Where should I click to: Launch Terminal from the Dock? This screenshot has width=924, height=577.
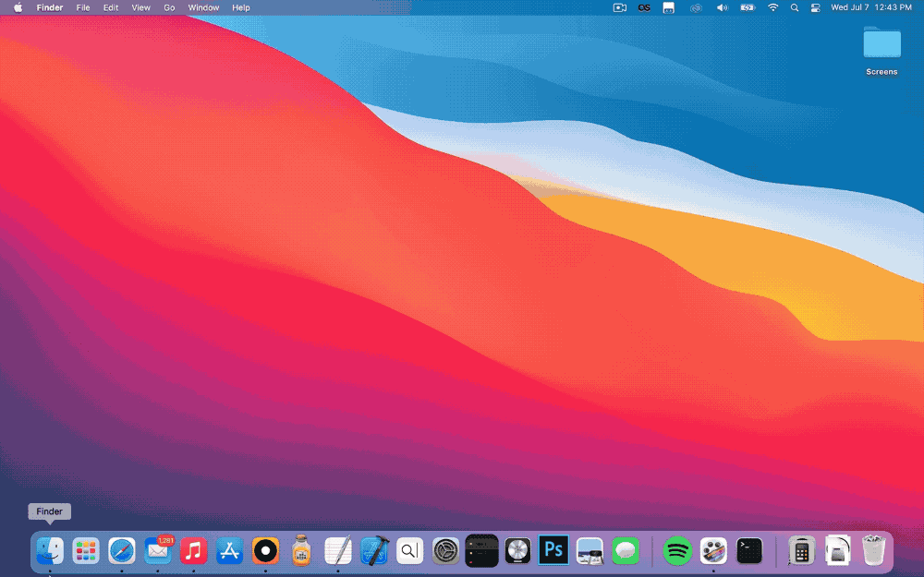[x=749, y=551]
